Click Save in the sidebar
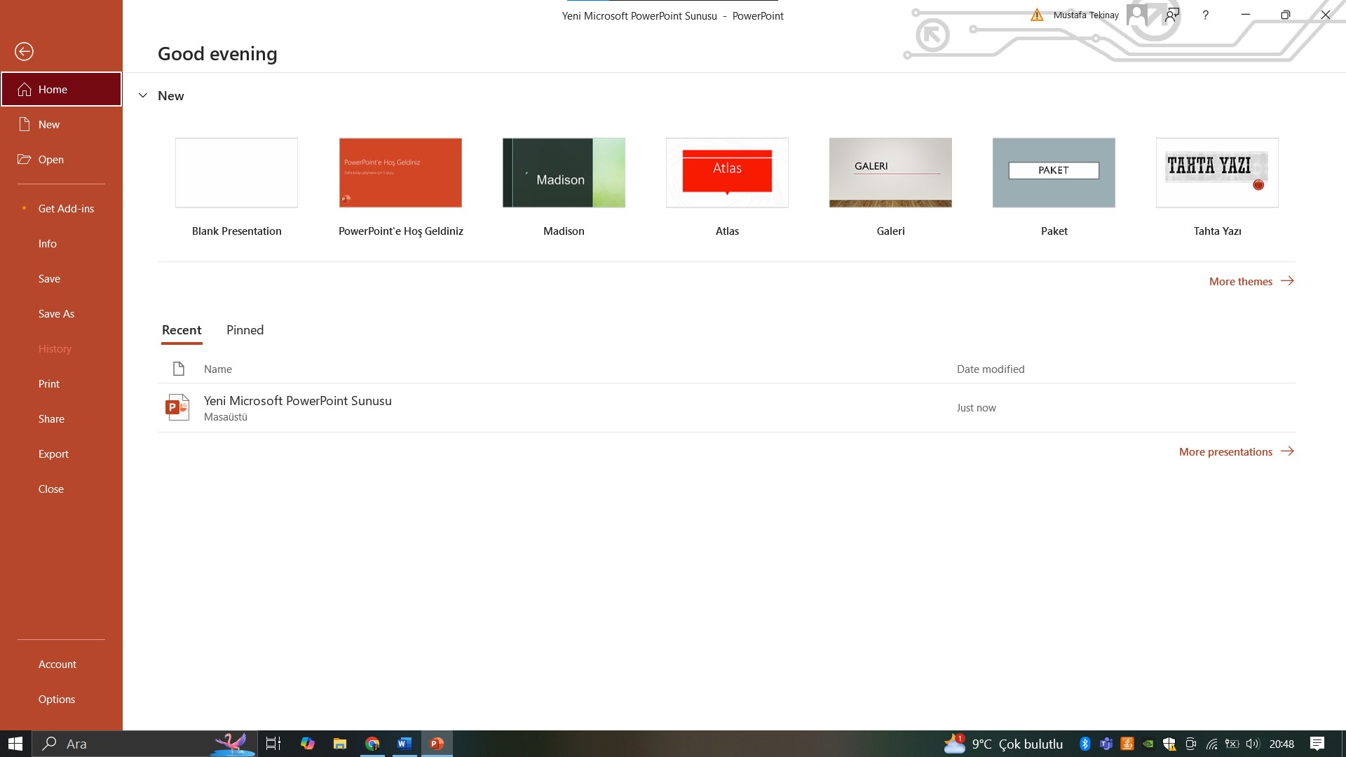This screenshot has height=757, width=1346. tap(61, 278)
